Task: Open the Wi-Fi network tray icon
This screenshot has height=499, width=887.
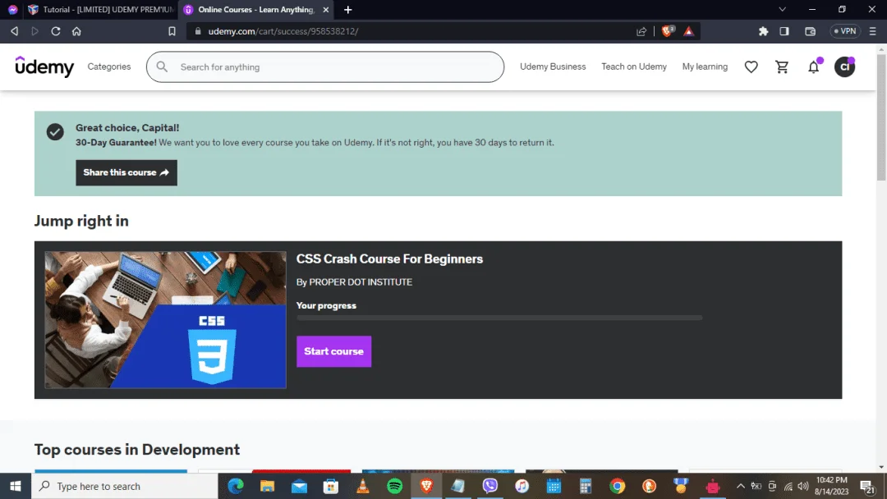Action: coord(788,486)
